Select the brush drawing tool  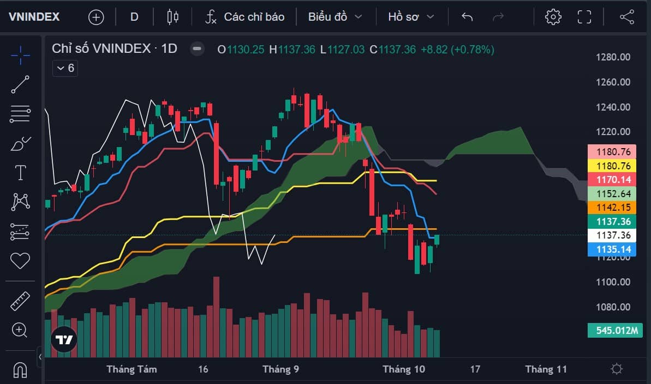(20, 144)
